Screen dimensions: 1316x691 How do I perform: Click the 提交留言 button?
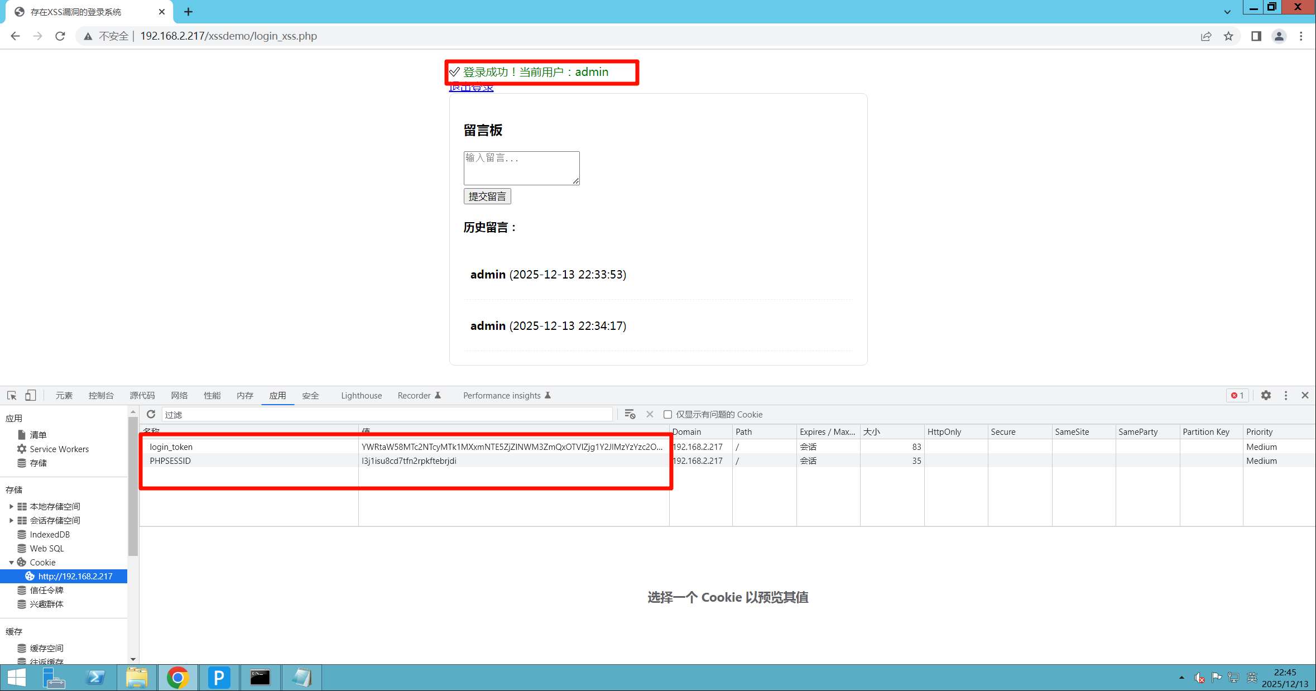(x=487, y=196)
